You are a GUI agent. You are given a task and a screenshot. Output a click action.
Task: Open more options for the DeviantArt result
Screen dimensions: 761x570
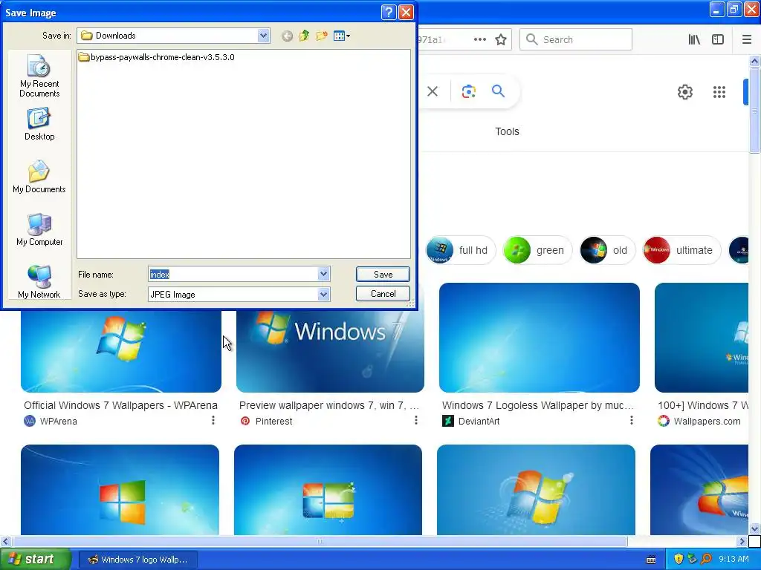coord(632,420)
